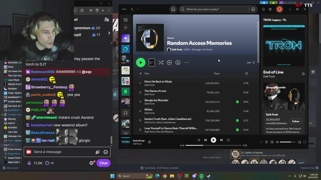Sort tracks by Plays column
Viewport: 321px width, 180px height.
pos(217,73)
